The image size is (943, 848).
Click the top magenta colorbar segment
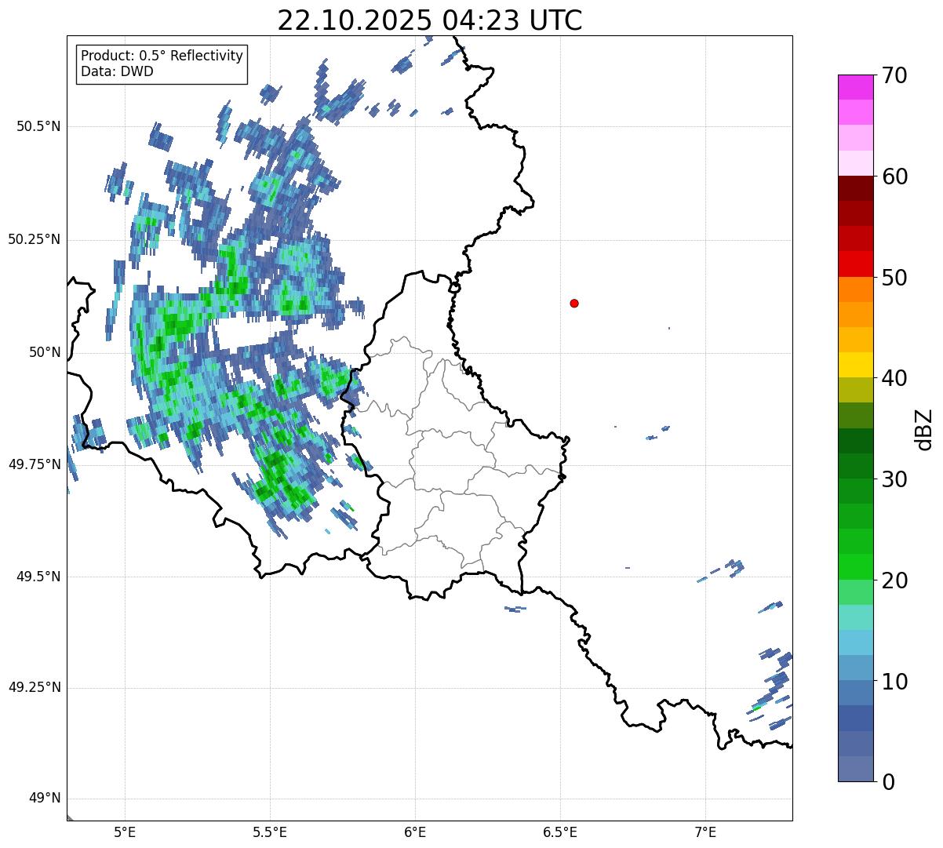coord(855,87)
